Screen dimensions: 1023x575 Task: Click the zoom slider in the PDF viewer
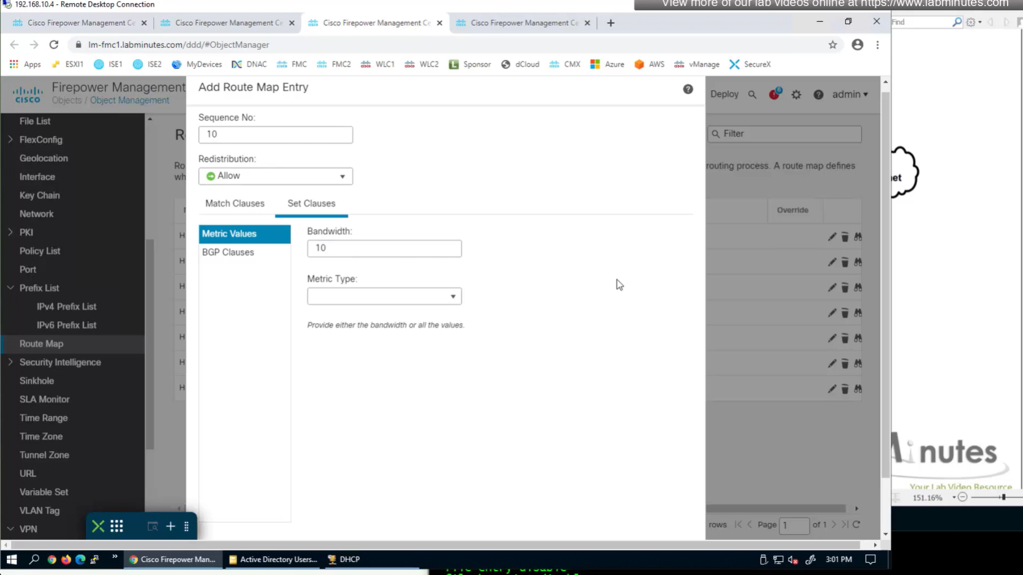click(1003, 497)
